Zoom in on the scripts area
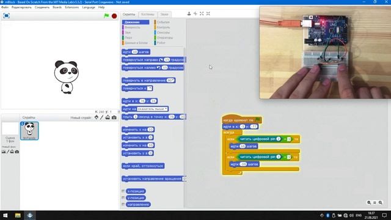The image size is (391, 220). click(380, 202)
